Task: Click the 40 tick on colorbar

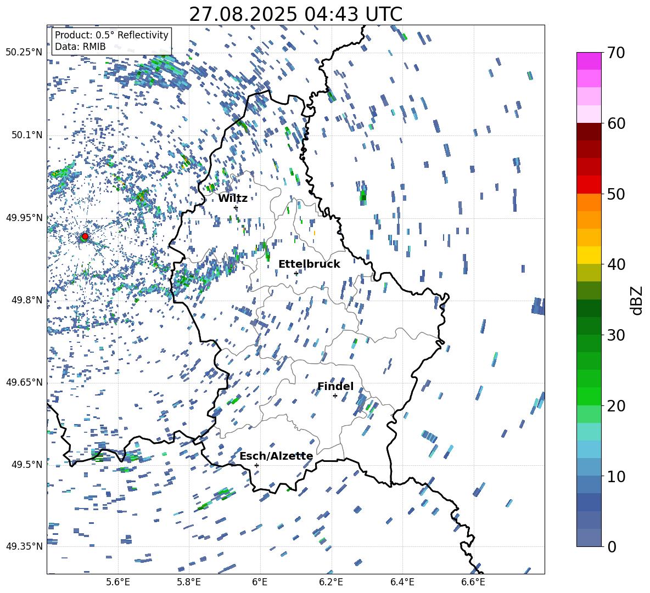Action: (615, 264)
